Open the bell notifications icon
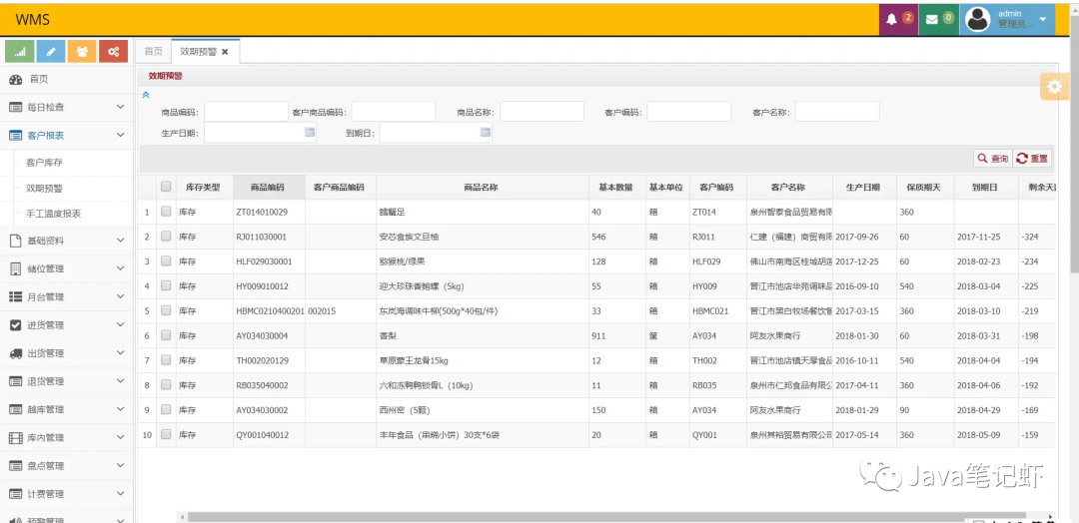 (x=891, y=19)
